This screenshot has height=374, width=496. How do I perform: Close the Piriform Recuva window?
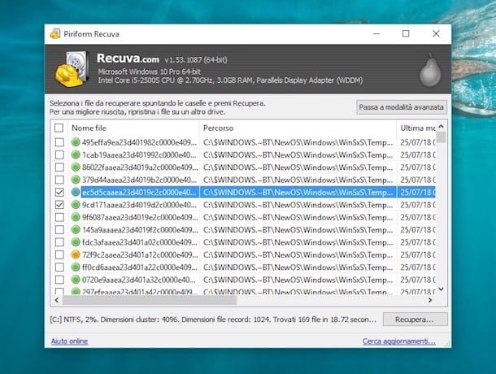coord(436,33)
